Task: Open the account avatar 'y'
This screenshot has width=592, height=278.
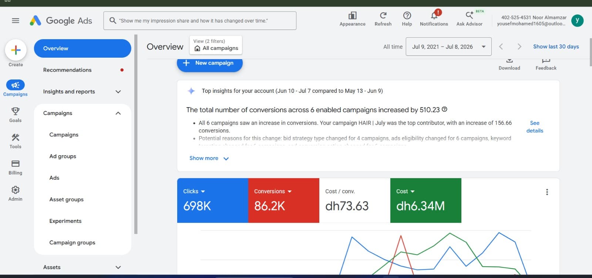Action: [577, 21]
